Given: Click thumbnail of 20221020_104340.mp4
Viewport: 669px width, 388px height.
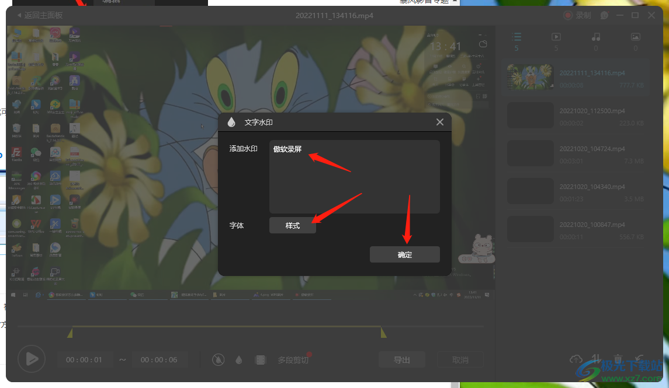Looking at the screenshot, I should [x=530, y=191].
